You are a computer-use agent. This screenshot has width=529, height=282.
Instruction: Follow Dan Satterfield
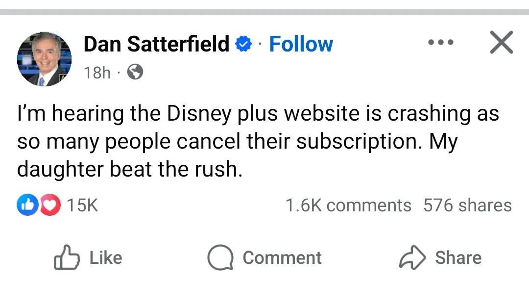(301, 44)
